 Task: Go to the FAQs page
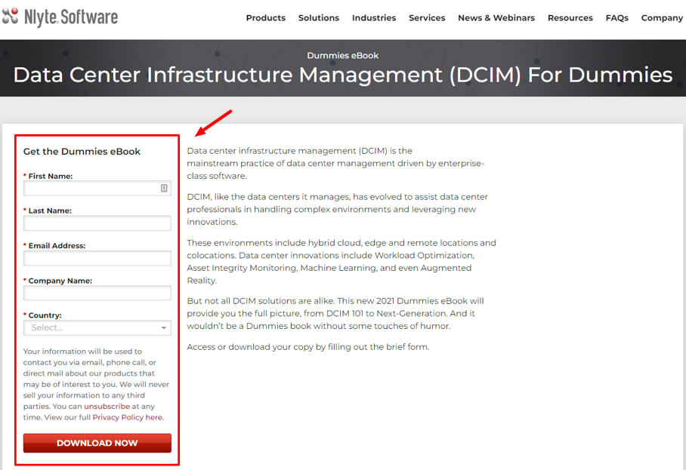coord(616,18)
